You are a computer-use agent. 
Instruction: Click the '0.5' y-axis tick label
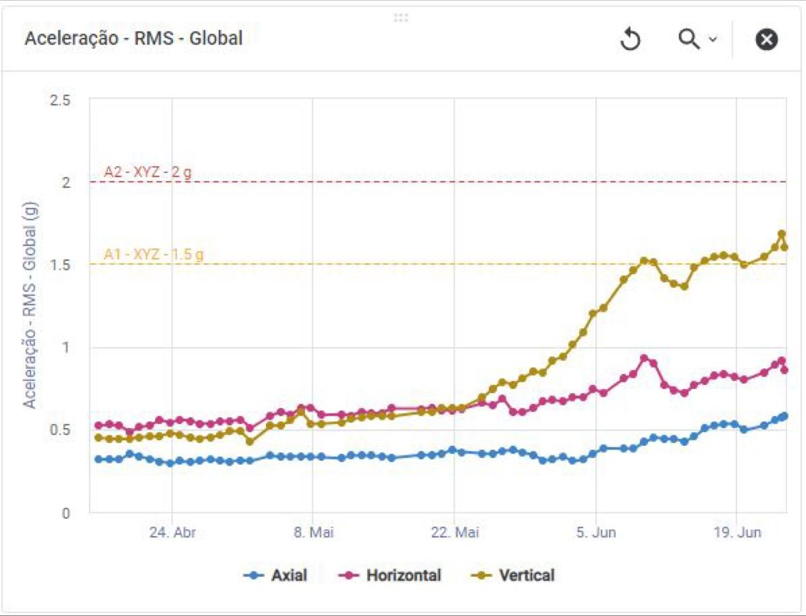(60, 430)
